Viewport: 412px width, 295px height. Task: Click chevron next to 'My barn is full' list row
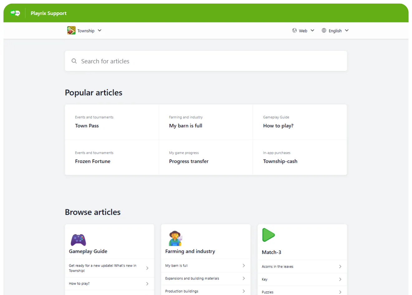[x=244, y=265]
